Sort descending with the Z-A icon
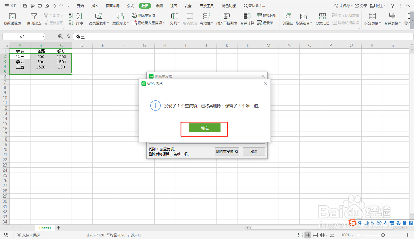Image resolution: width=414 pixels, height=239 pixels. [x=71, y=23]
